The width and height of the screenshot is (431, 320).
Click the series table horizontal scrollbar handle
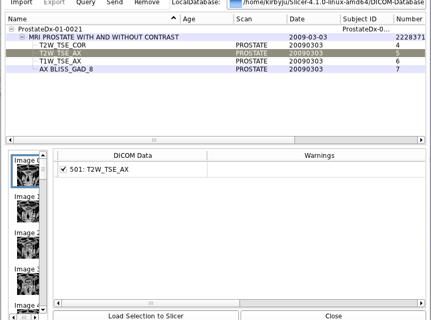pos(154,140)
